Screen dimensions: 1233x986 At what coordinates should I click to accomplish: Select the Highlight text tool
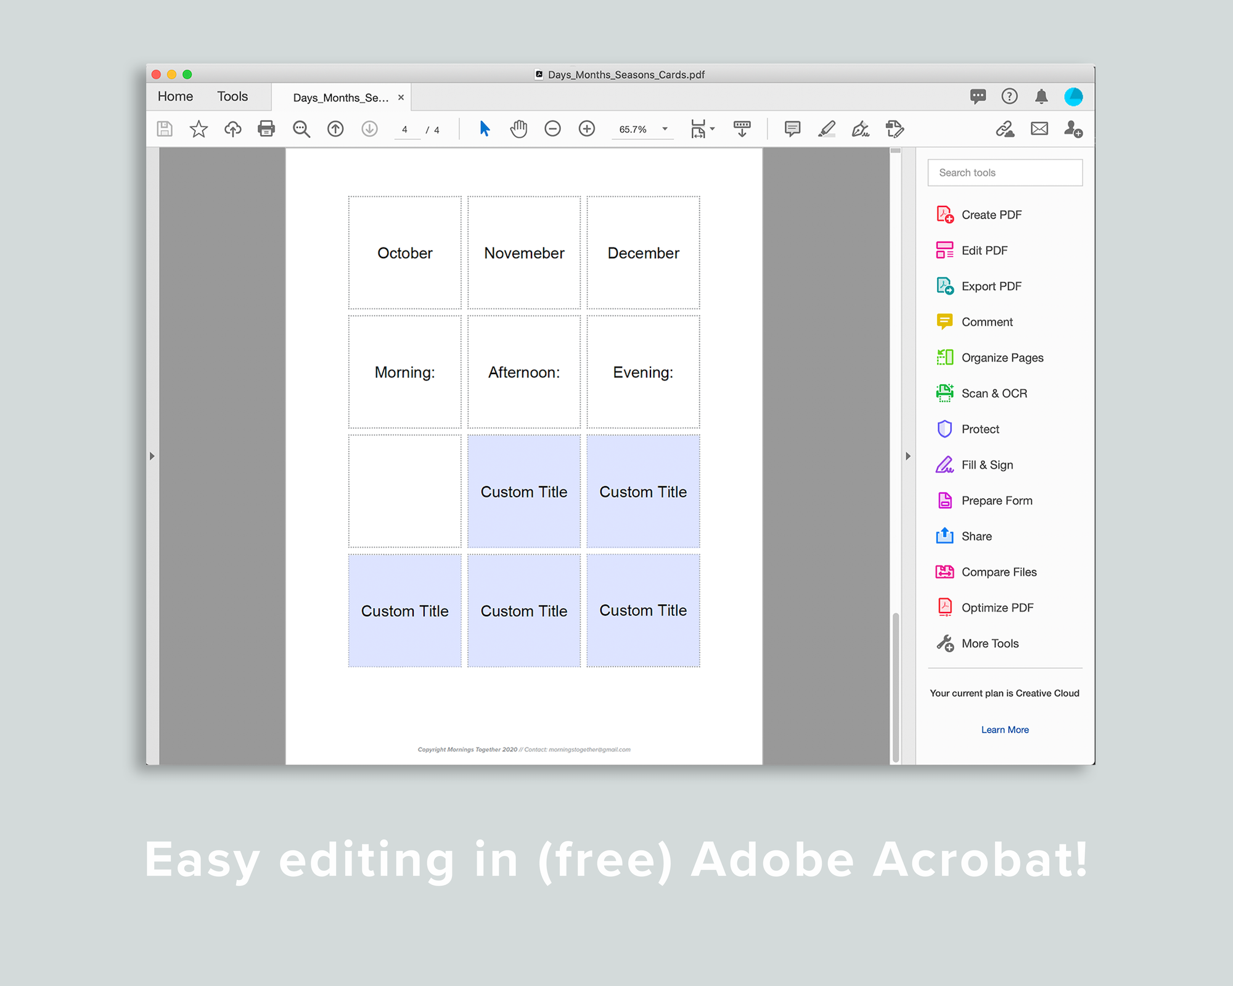coord(826,129)
